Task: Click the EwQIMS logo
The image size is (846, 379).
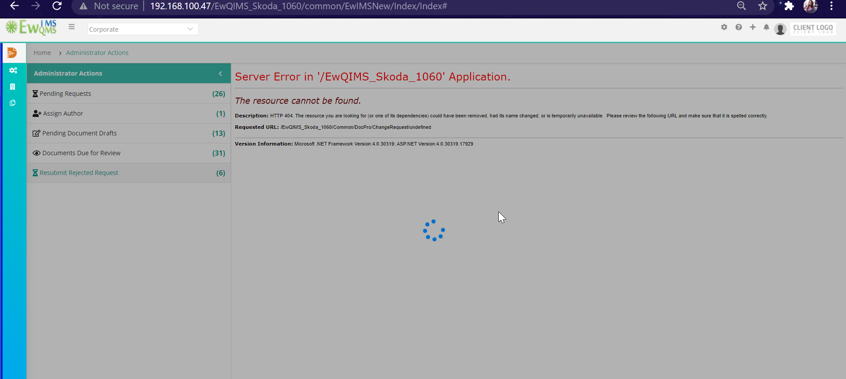Action: pyautogui.click(x=31, y=27)
